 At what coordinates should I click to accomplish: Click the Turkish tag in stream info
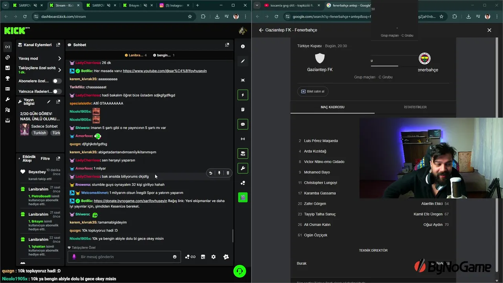[x=40, y=133]
